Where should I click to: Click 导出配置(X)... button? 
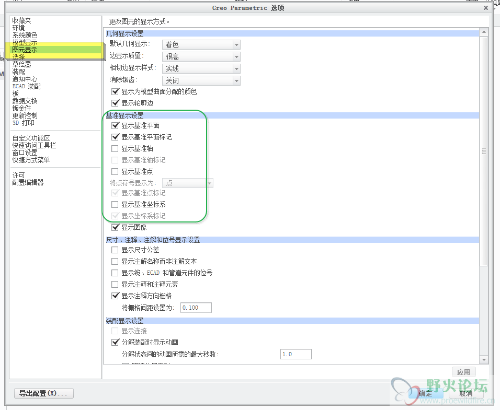pyautogui.click(x=44, y=393)
